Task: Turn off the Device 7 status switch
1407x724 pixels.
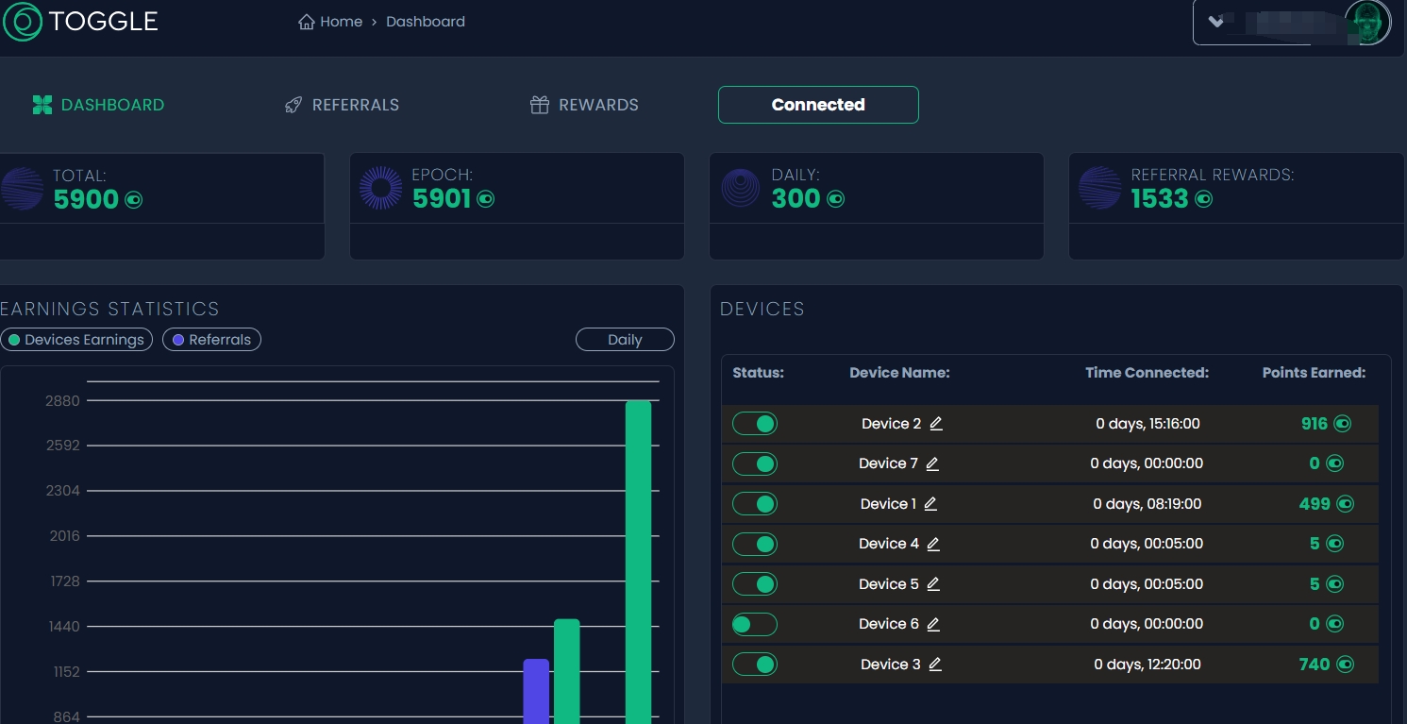Action: pyautogui.click(x=755, y=463)
